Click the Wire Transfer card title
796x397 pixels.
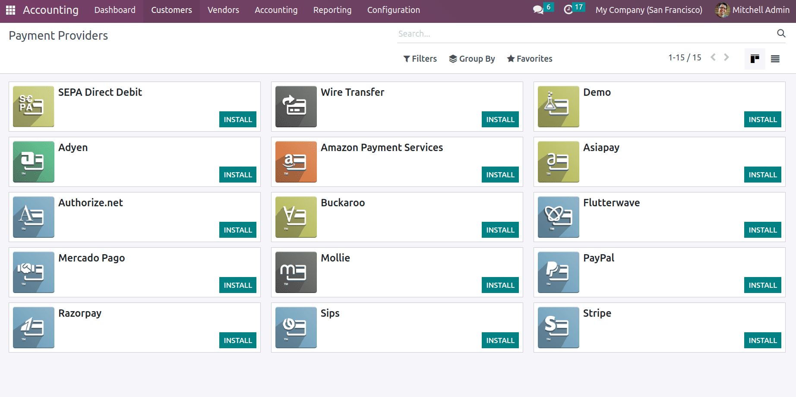tap(352, 92)
